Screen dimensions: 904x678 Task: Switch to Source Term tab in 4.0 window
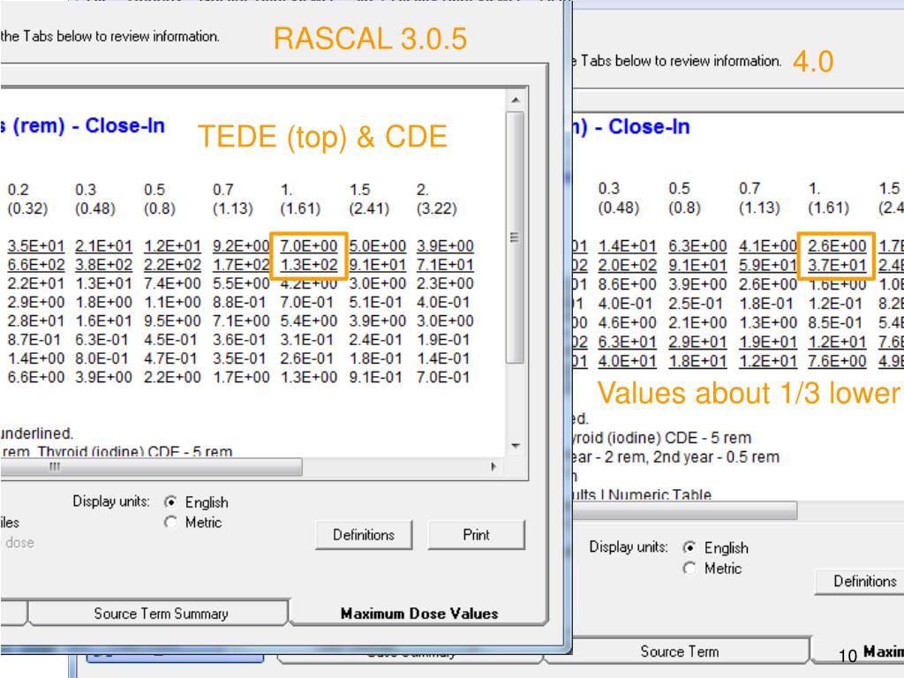[x=679, y=652]
